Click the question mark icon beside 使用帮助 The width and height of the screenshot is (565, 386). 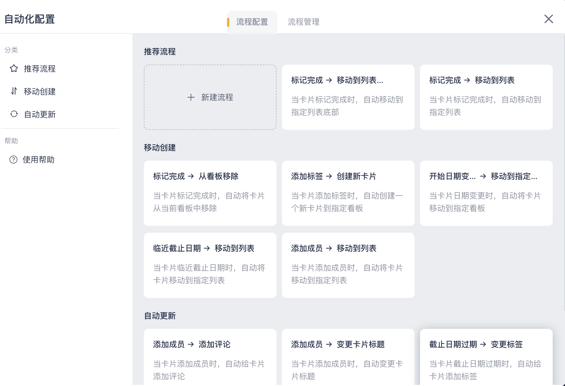point(13,160)
